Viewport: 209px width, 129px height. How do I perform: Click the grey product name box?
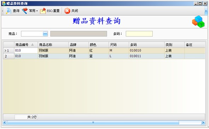tap(79, 34)
